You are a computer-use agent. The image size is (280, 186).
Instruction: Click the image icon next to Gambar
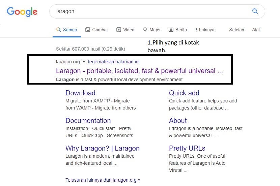click(87, 30)
